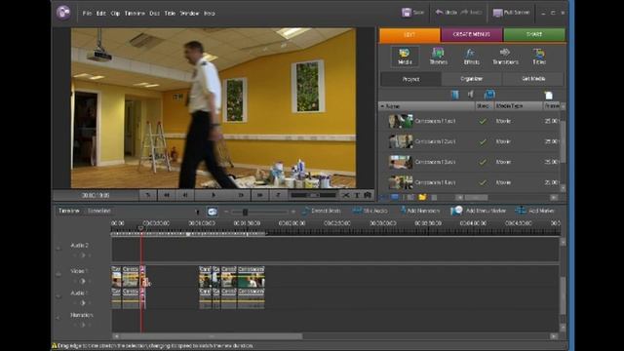This screenshot has width=624, height=351.
Task: Switch to the Sceneline view tab
Action: pos(98,211)
